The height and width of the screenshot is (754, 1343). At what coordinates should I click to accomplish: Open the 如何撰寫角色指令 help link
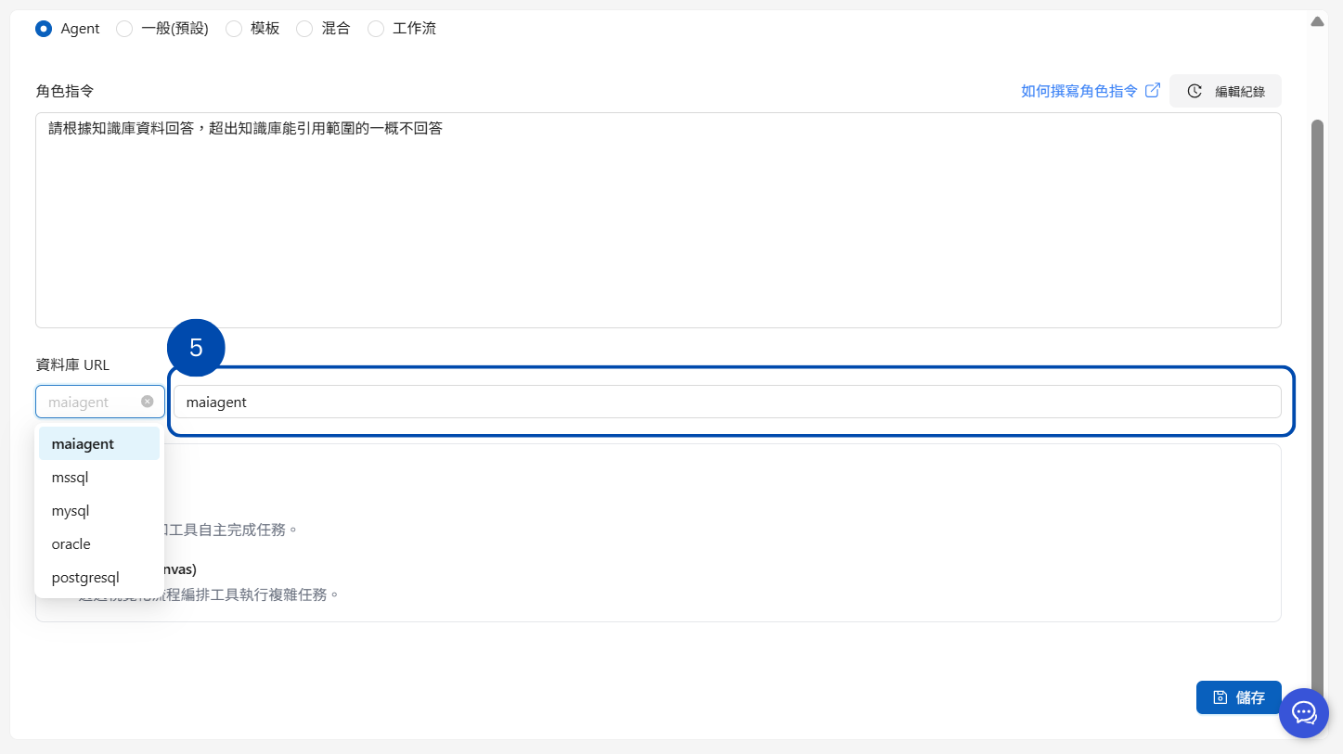[1078, 91]
